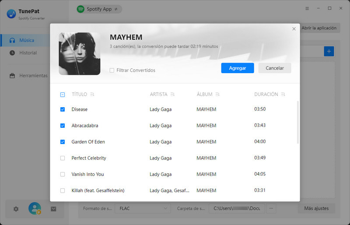Click the settings gear icon
Image resolution: width=350 pixels, height=225 pixels.
pyautogui.click(x=16, y=209)
